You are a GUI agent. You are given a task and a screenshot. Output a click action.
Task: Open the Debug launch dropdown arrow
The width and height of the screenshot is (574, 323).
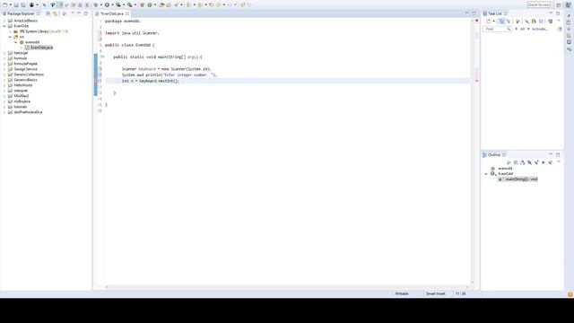tap(100, 4)
